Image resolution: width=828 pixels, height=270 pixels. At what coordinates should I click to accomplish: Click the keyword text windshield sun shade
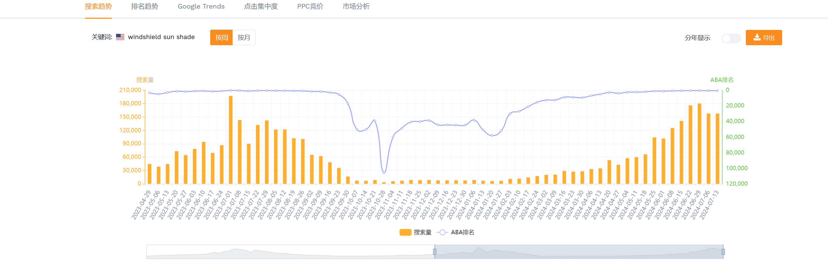pos(161,37)
